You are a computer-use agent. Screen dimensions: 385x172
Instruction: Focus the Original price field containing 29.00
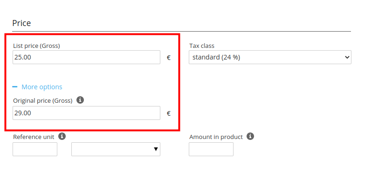[86, 113]
